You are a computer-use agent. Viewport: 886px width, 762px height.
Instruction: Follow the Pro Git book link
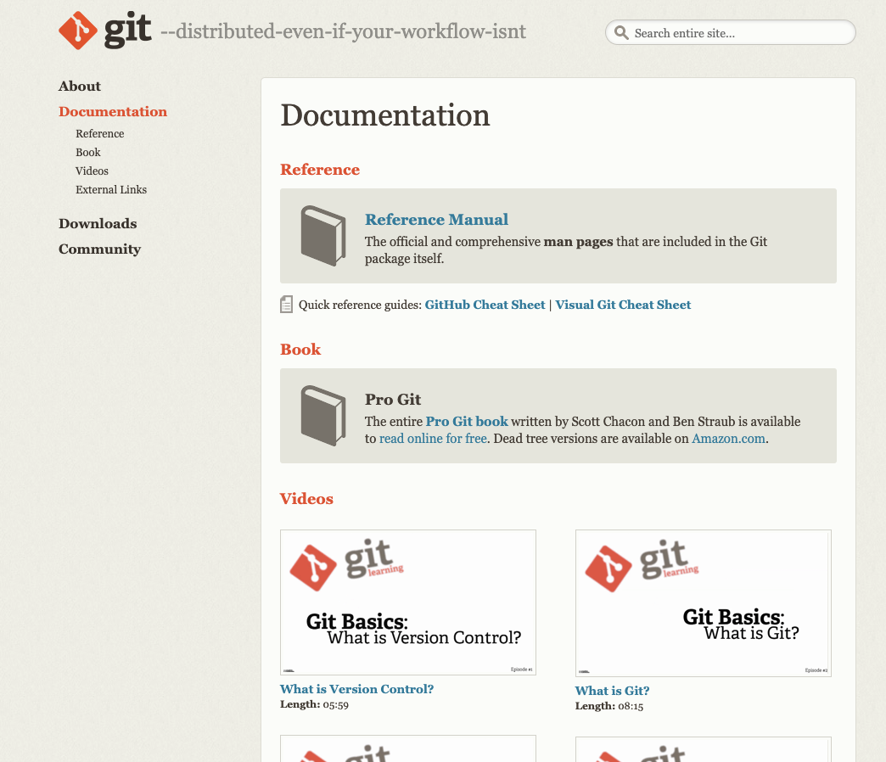tap(467, 422)
